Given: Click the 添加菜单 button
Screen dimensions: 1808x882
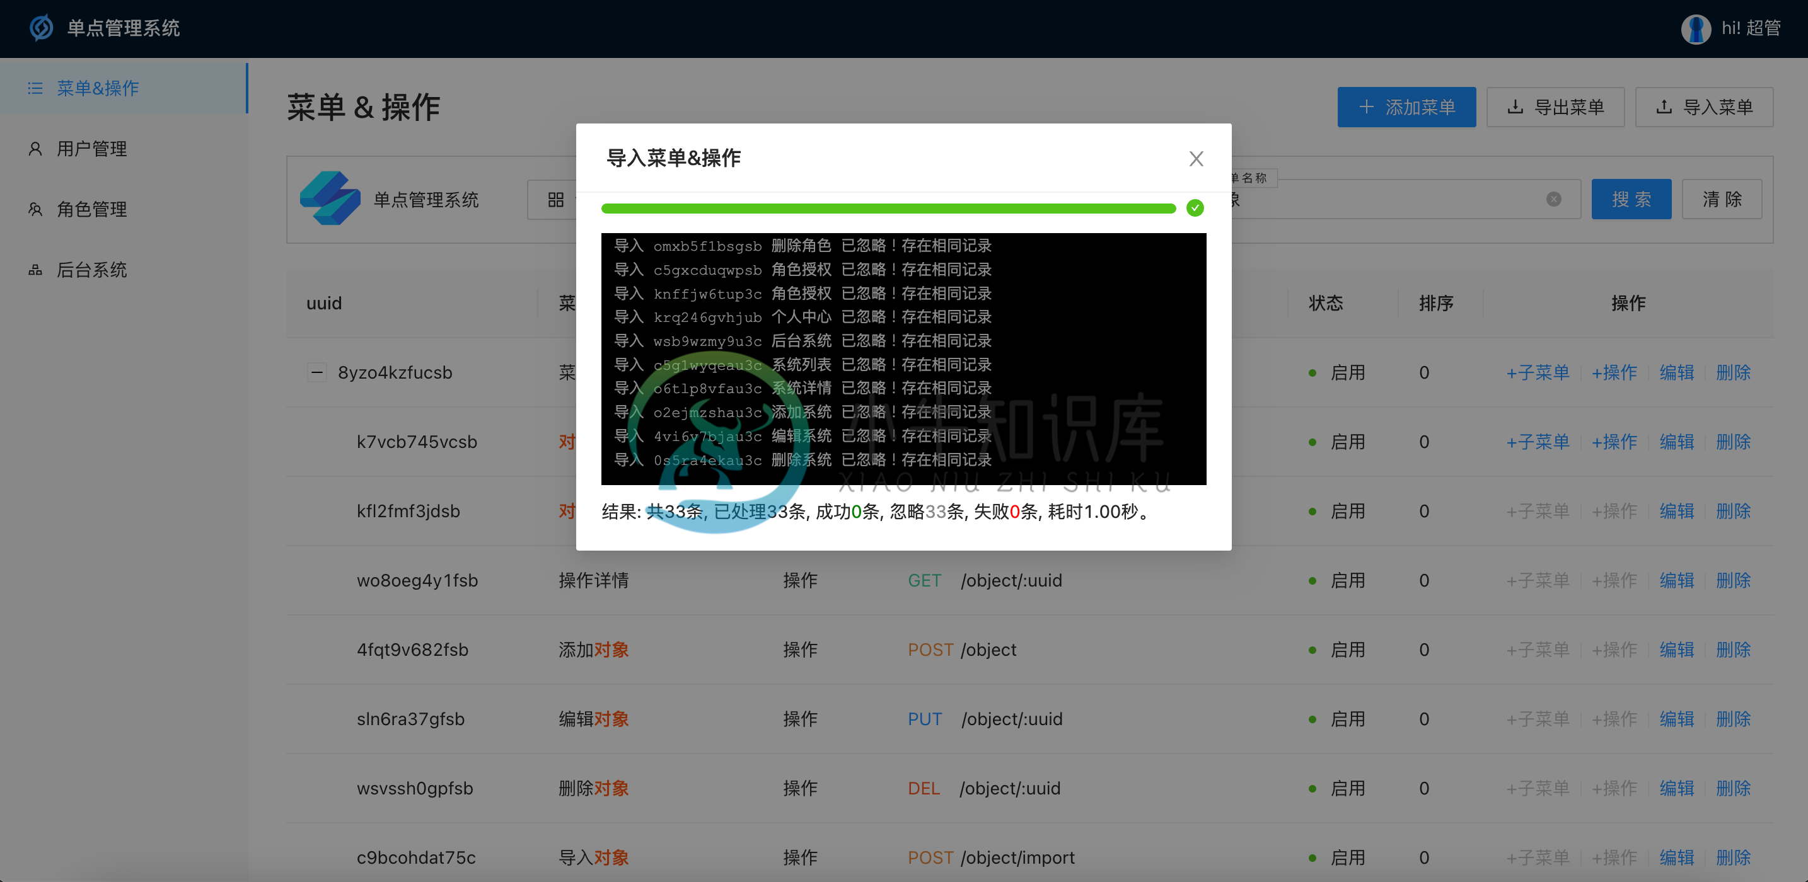Looking at the screenshot, I should 1406,107.
